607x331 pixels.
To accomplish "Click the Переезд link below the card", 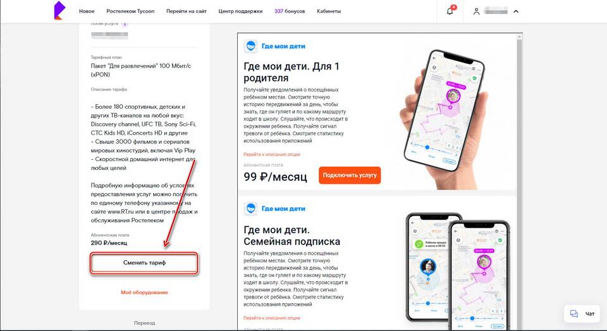I will tap(144, 323).
